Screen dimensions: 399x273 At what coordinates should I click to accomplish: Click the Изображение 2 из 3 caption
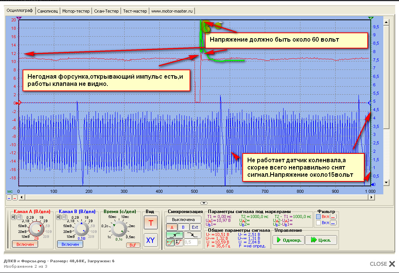pos(26,267)
